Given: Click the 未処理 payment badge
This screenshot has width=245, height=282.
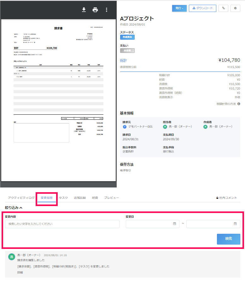Looking at the screenshot, I should click(127, 50).
